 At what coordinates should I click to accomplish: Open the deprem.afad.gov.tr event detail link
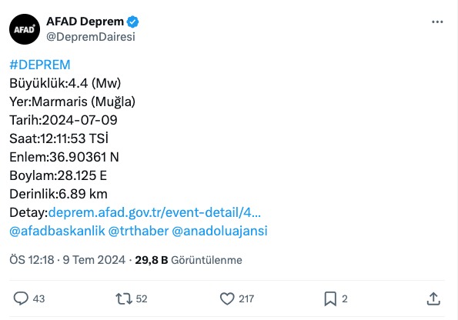(155, 212)
